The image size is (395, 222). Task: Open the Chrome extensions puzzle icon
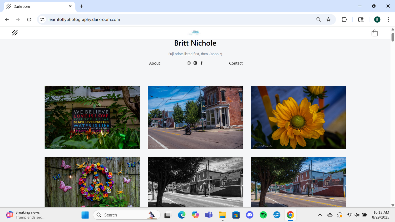point(344,19)
